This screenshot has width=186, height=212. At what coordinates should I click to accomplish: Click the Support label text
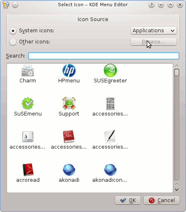click(69, 114)
